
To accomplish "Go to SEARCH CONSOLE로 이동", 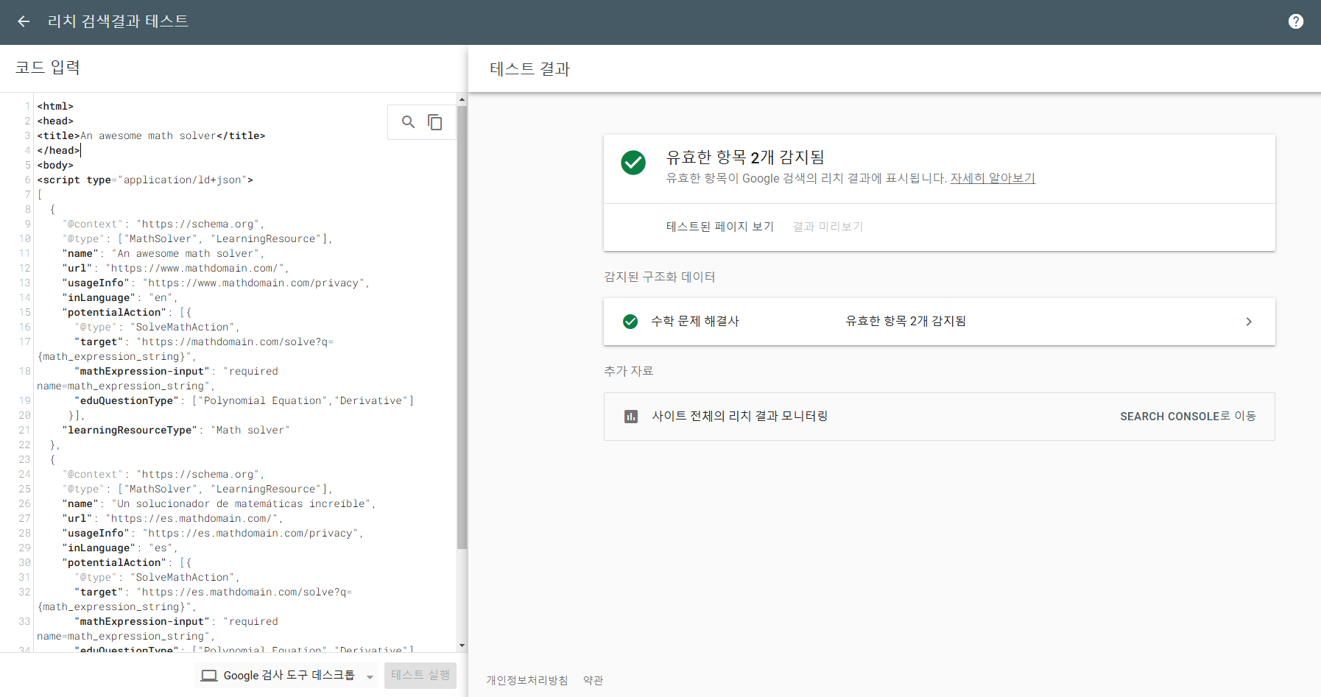I will pos(1188,417).
